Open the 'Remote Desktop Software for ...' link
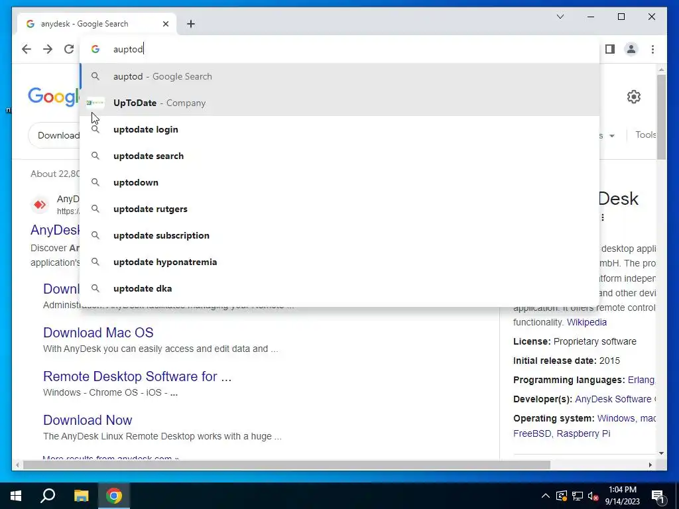 click(137, 376)
